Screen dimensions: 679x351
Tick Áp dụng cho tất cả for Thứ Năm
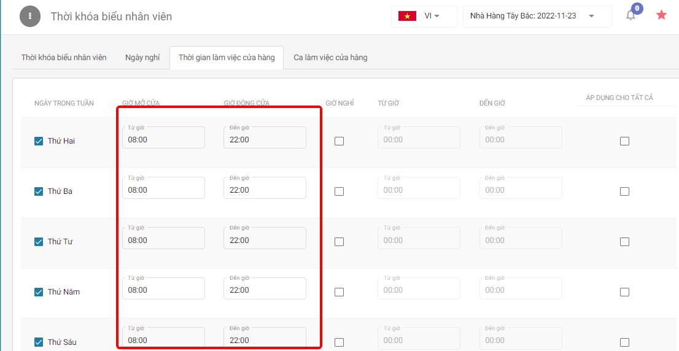624,292
